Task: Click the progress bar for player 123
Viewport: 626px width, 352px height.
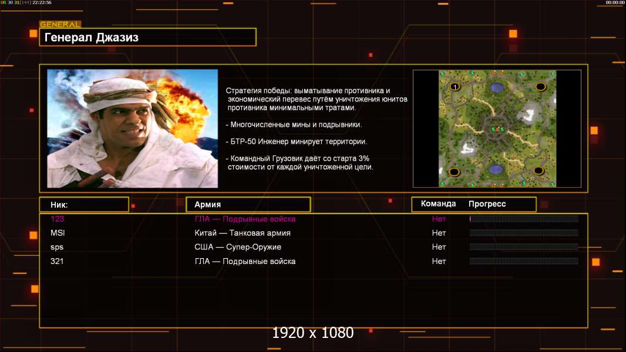Action: pyautogui.click(x=523, y=219)
